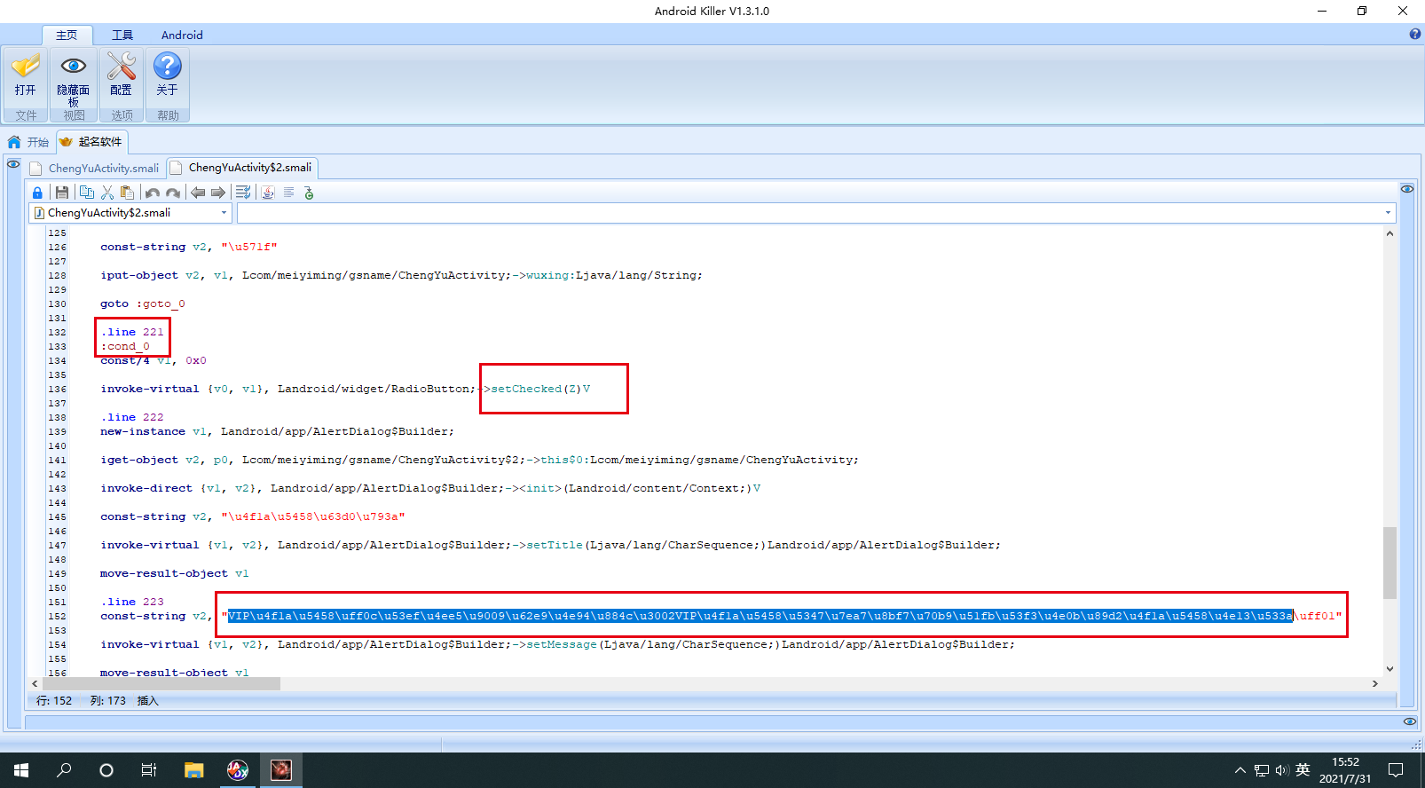Toggle the bottom-right eye icon
This screenshot has height=788, width=1425.
[x=1410, y=721]
